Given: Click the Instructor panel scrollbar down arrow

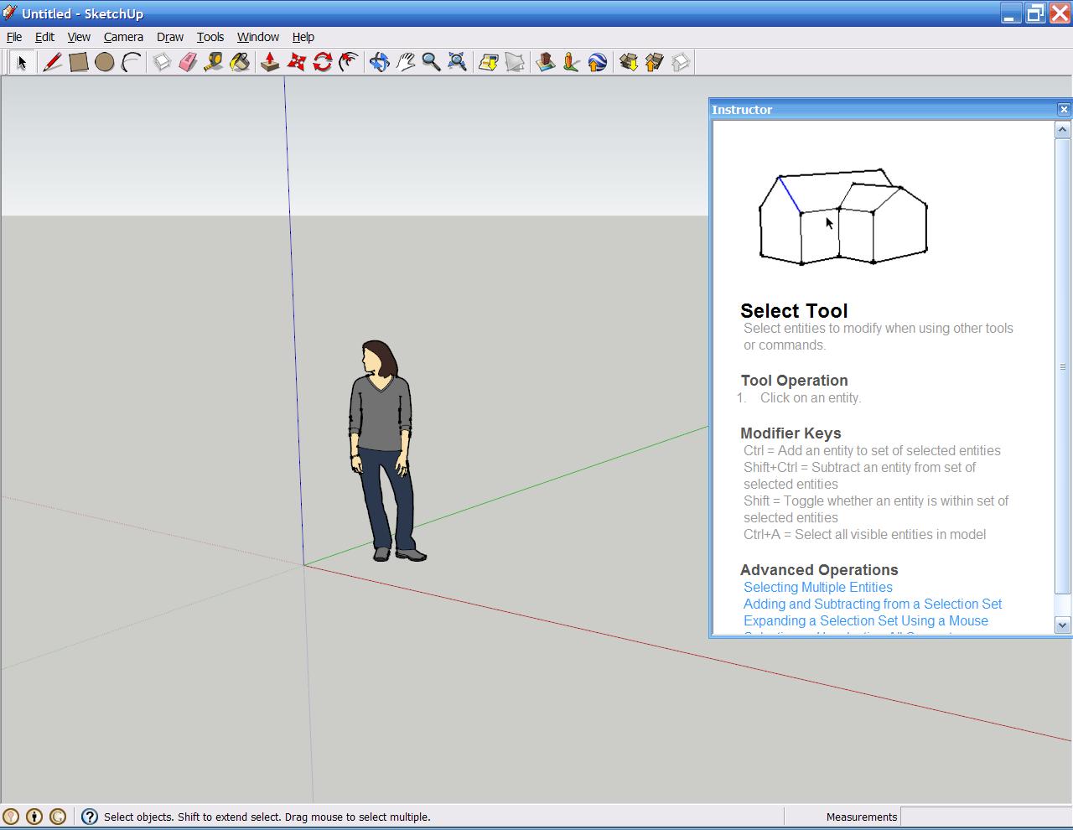Looking at the screenshot, I should (1062, 625).
